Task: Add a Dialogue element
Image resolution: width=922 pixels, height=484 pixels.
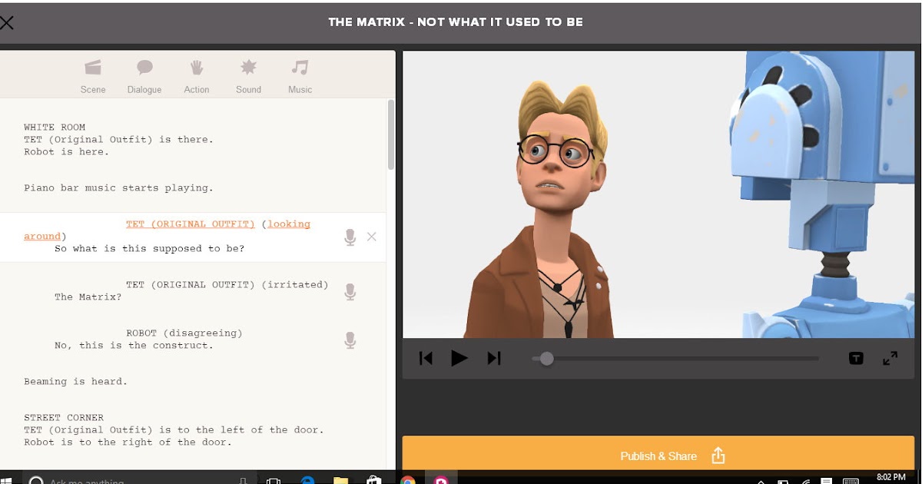Action: (144, 77)
